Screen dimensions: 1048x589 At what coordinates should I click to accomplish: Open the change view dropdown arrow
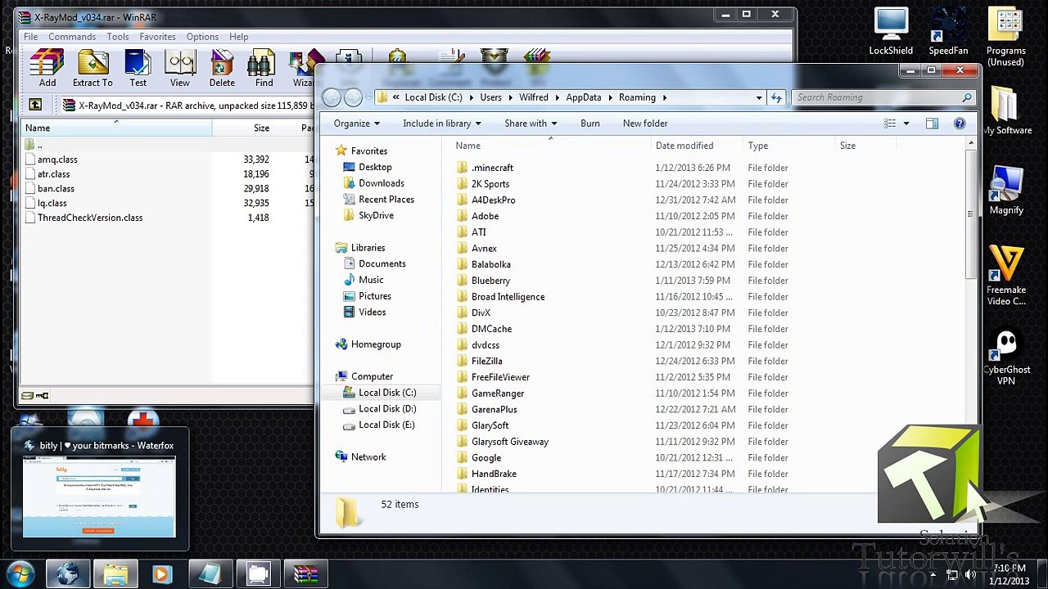point(906,124)
